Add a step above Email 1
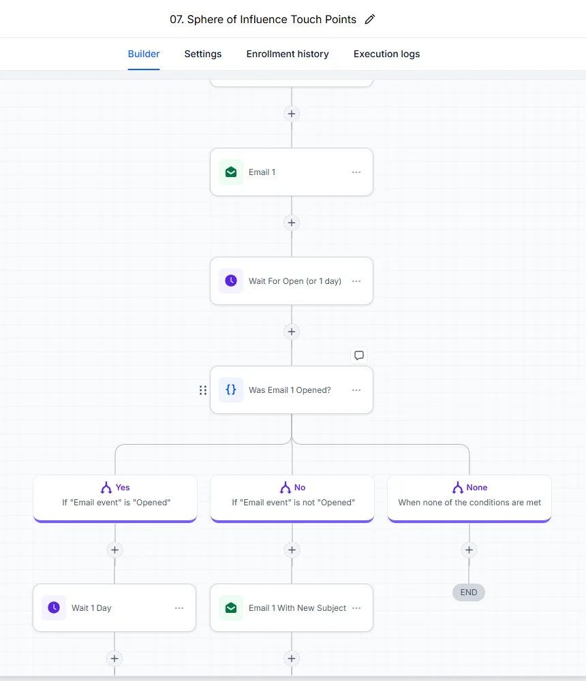 pyautogui.click(x=292, y=114)
